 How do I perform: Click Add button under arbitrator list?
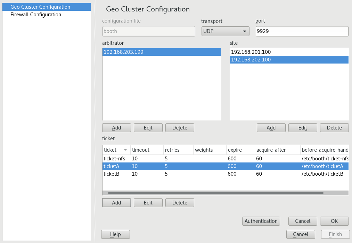point(116,128)
